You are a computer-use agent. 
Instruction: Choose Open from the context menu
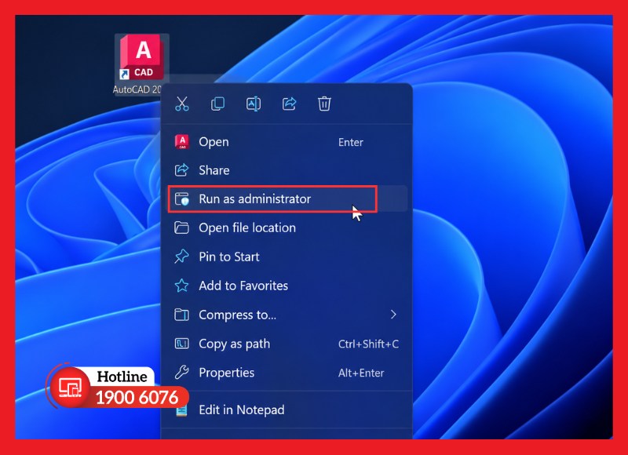pos(288,142)
